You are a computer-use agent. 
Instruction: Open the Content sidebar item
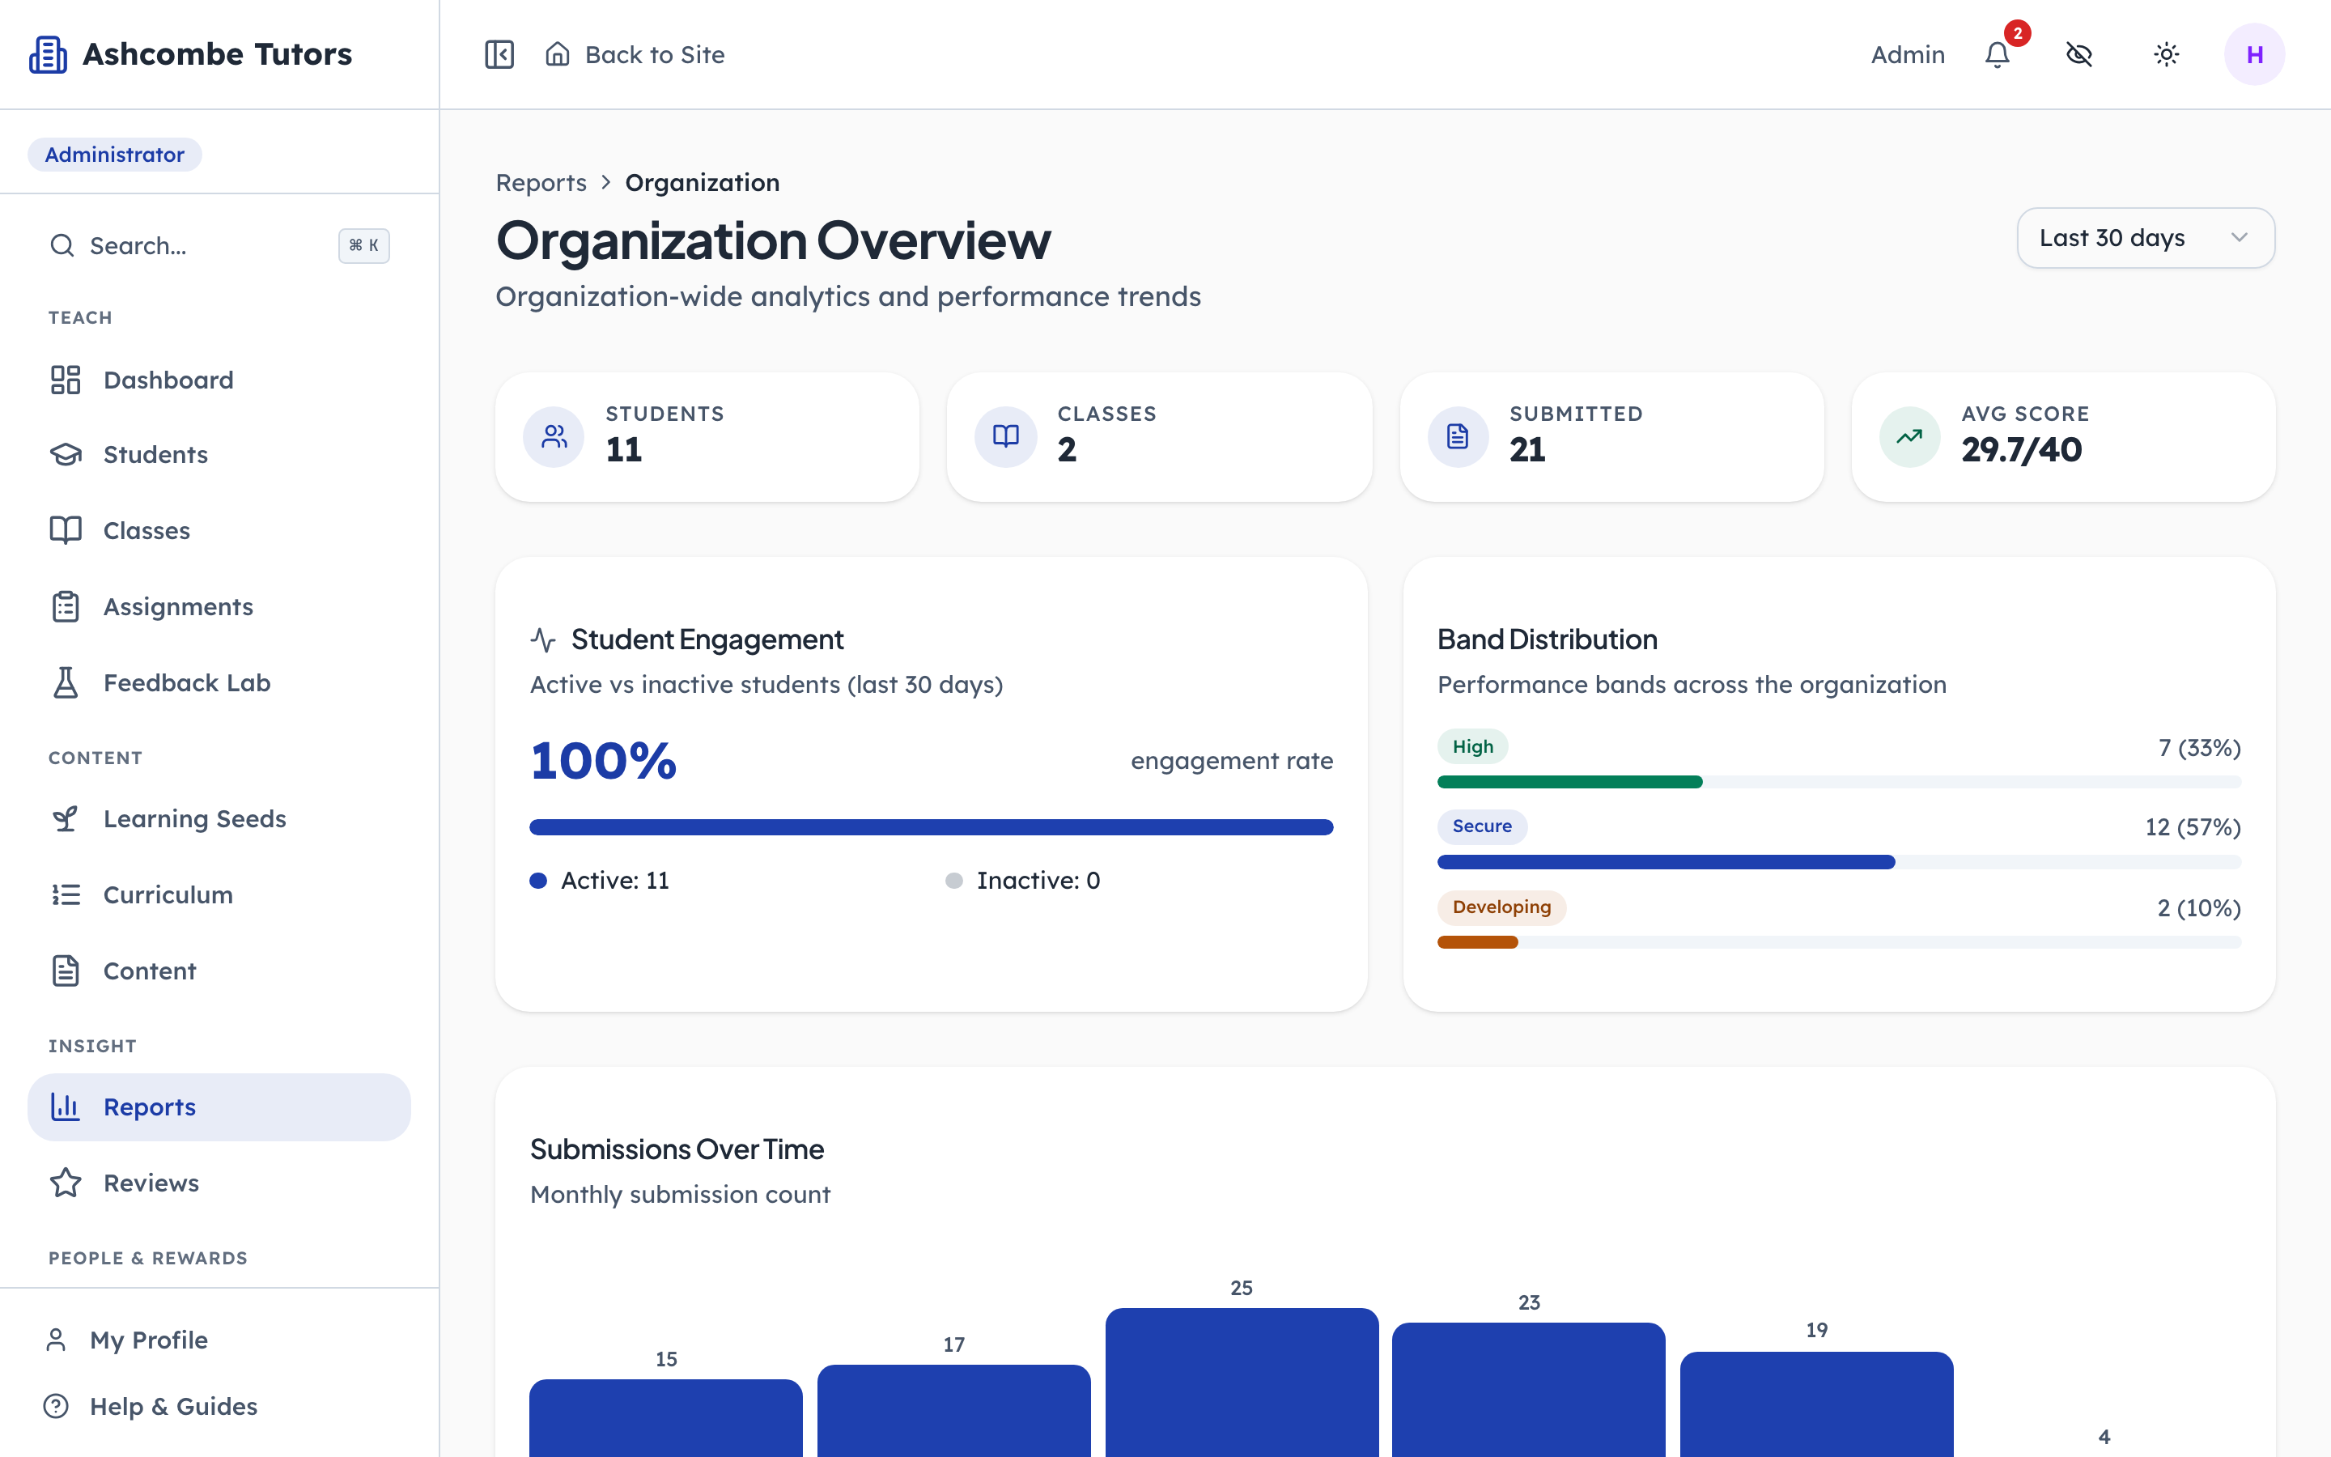pos(219,971)
